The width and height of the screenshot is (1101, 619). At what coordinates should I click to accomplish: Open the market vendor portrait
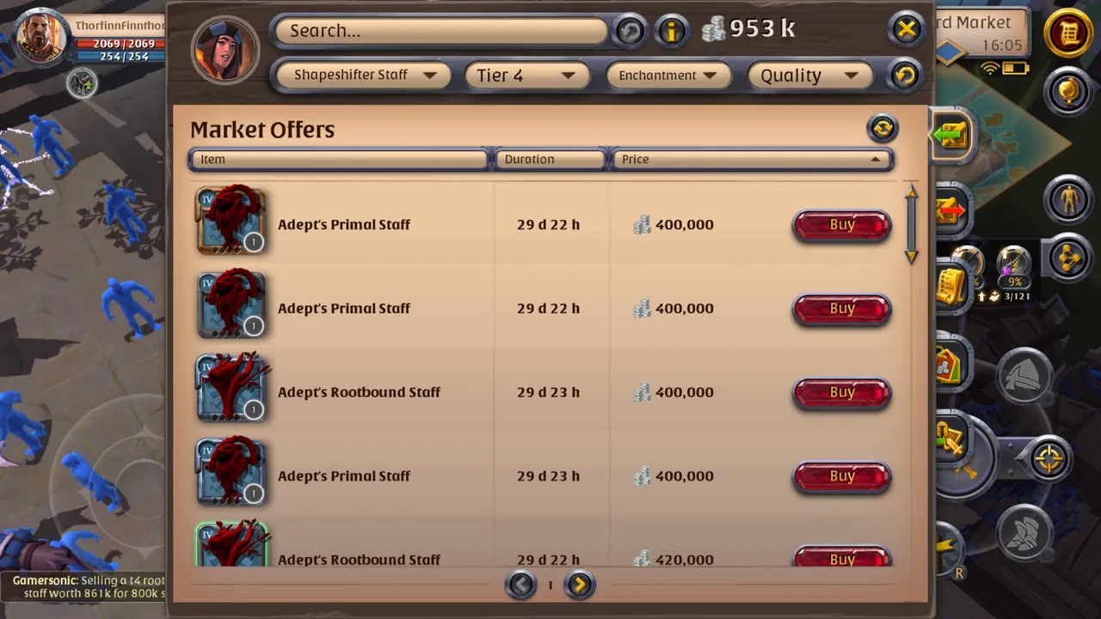pos(225,48)
